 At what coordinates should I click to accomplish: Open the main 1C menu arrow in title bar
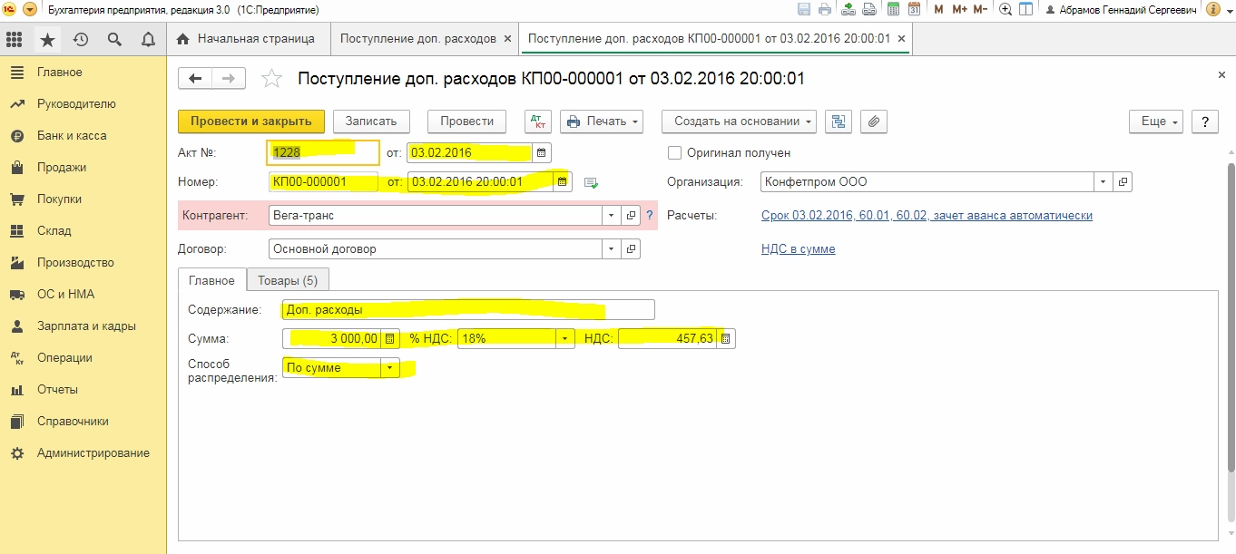click(29, 9)
